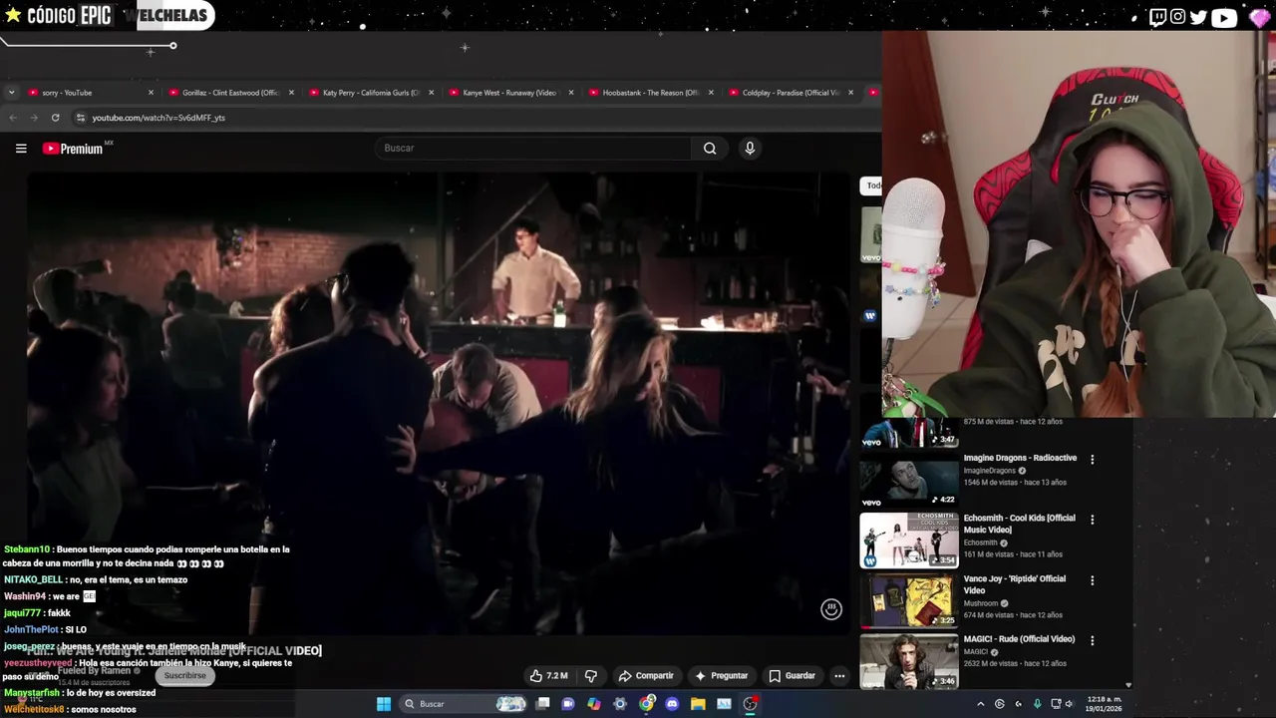Open the Settings gear taskbar icon
The width and height of the screenshot is (1276, 718).
pyautogui.click(x=620, y=704)
